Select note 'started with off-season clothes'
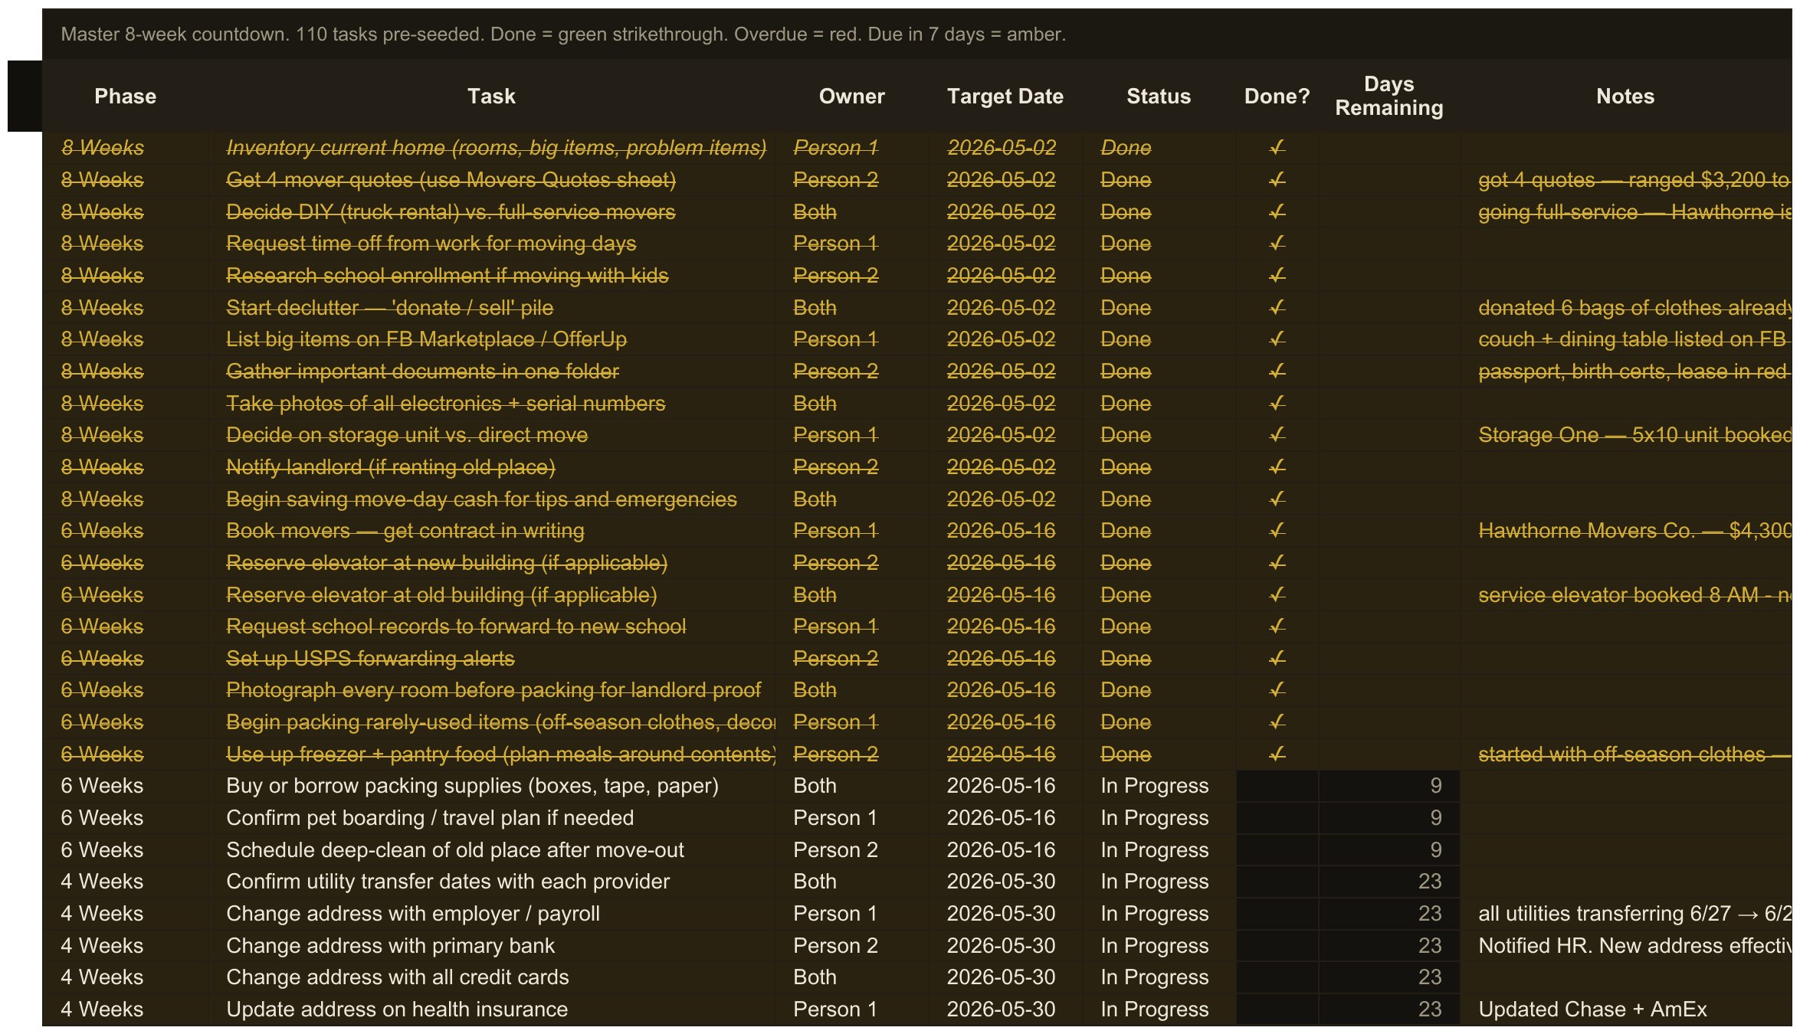 tap(1635, 754)
